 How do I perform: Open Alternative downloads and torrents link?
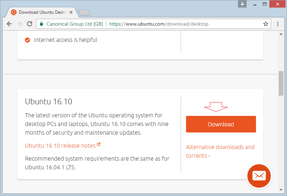click(220, 151)
